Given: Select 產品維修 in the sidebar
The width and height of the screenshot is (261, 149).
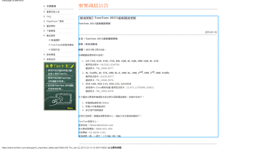Looking at the screenshot, I should point(51,35).
